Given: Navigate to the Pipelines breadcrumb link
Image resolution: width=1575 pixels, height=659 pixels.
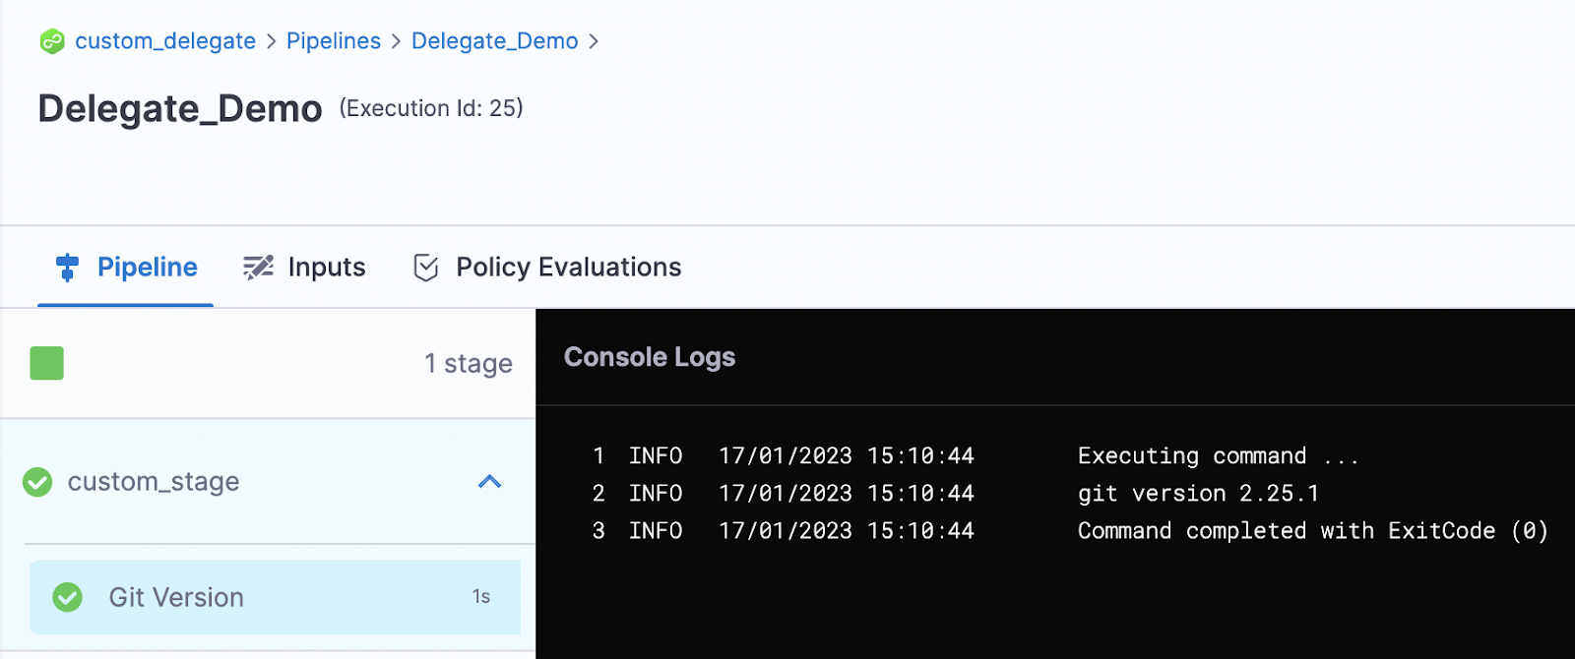Looking at the screenshot, I should 333,41.
